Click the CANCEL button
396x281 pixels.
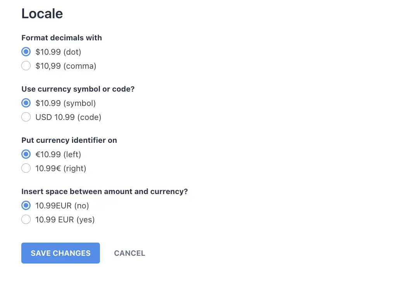pos(129,253)
